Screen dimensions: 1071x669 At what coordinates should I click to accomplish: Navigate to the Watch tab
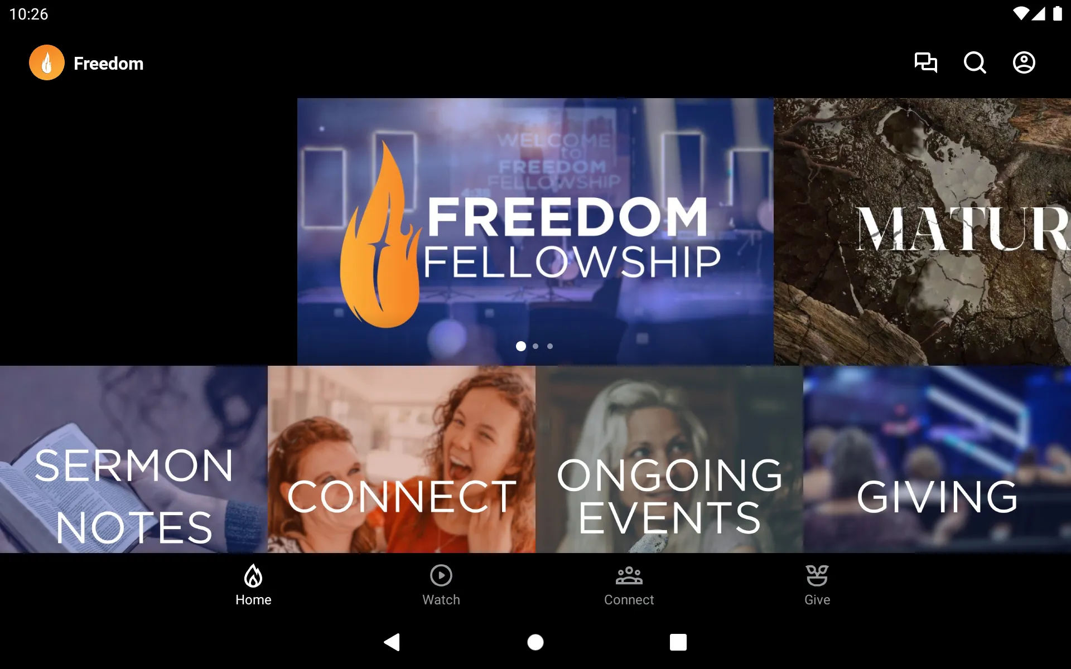pos(440,585)
